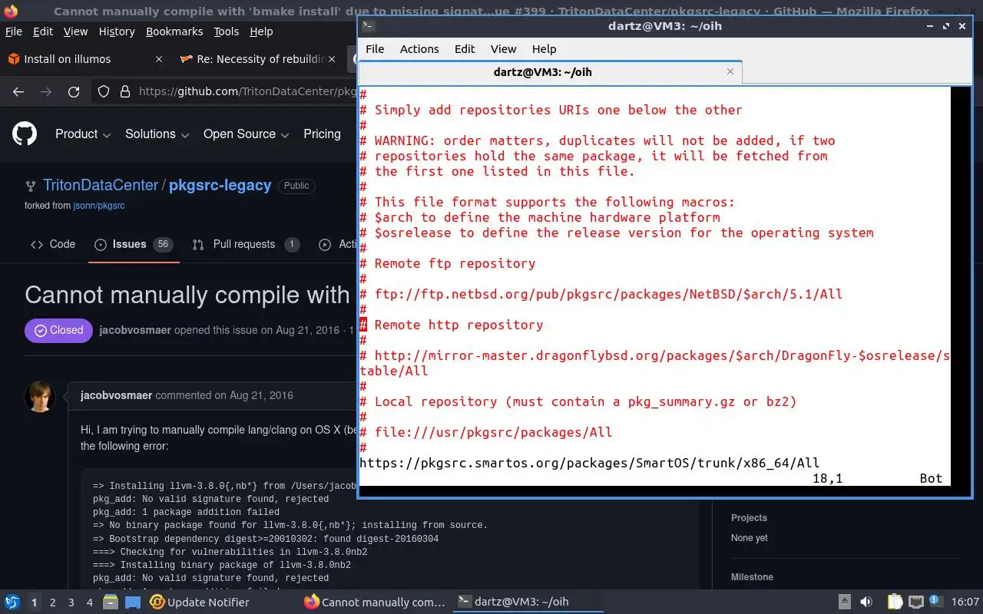Click the terminal window icon in title bar
The image size is (983, 614).
[x=368, y=26]
